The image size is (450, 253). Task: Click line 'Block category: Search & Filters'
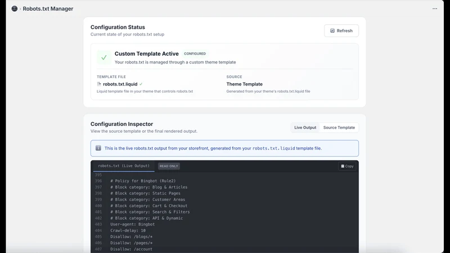point(150,212)
